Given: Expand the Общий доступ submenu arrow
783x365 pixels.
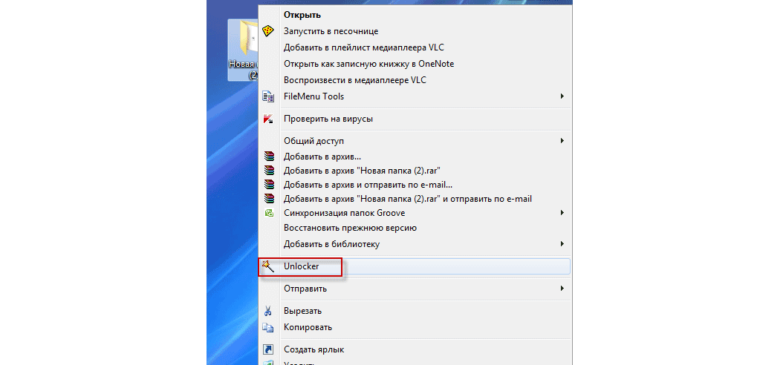Looking at the screenshot, I should 562,140.
